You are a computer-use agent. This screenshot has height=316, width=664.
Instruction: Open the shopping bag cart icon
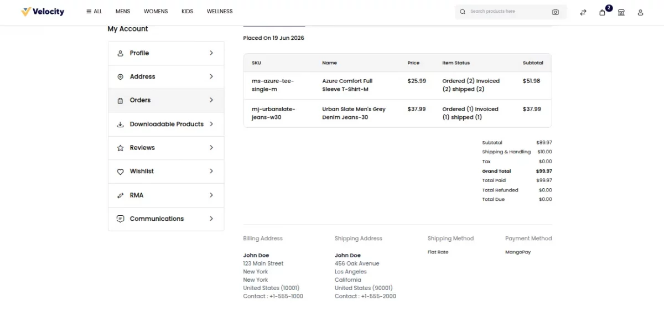602,12
